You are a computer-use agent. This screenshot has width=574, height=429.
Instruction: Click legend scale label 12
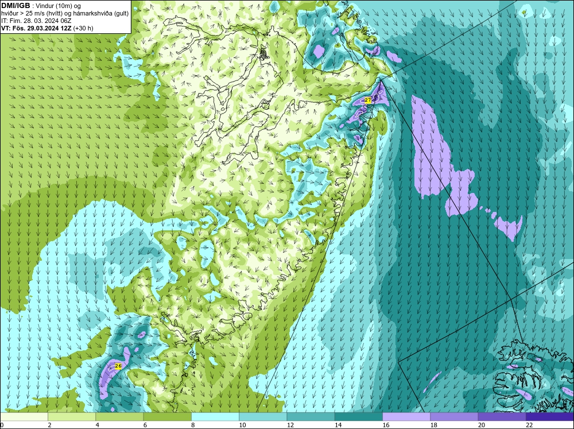point(290,425)
